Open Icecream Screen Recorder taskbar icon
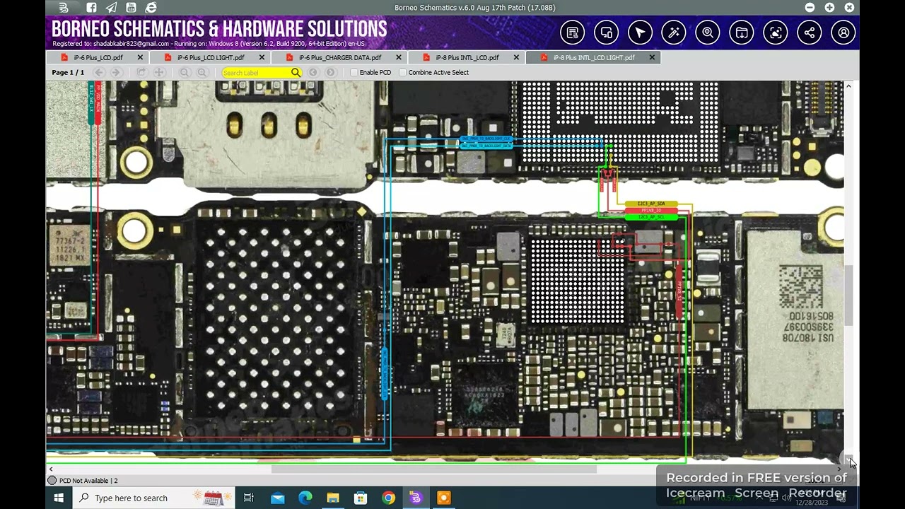 (443, 498)
